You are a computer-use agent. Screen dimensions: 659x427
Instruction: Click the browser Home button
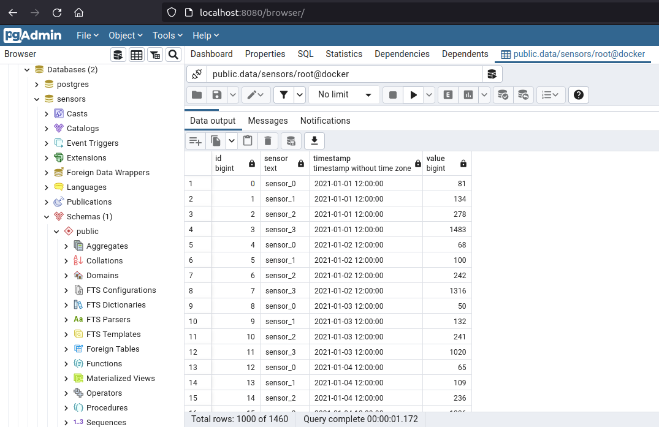click(78, 13)
